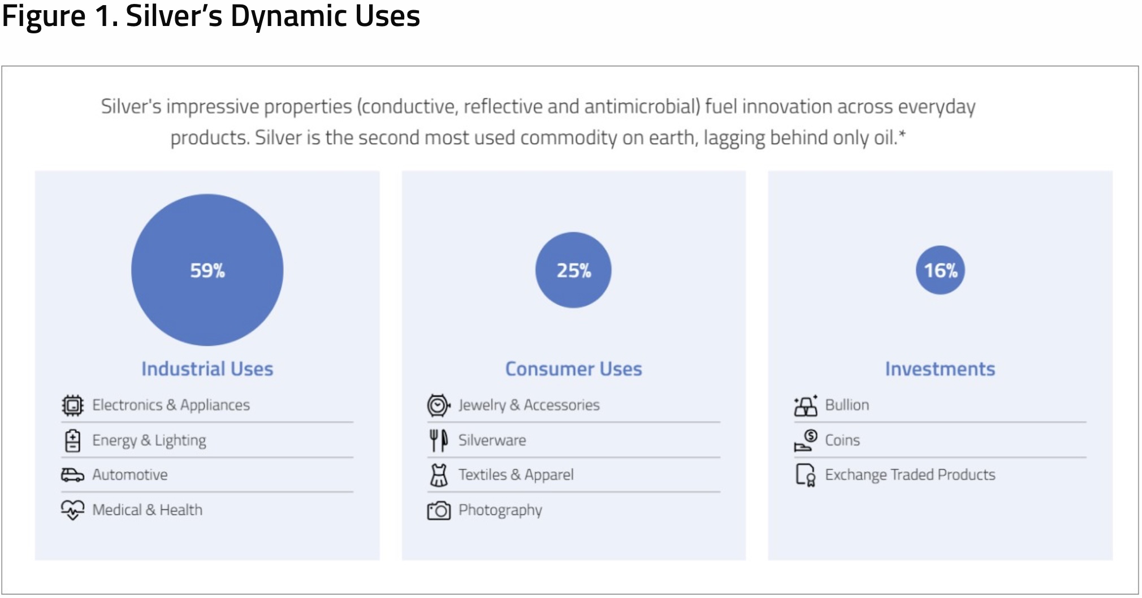
Task: Select the Silverware fork and knife icon
Action: [439, 441]
